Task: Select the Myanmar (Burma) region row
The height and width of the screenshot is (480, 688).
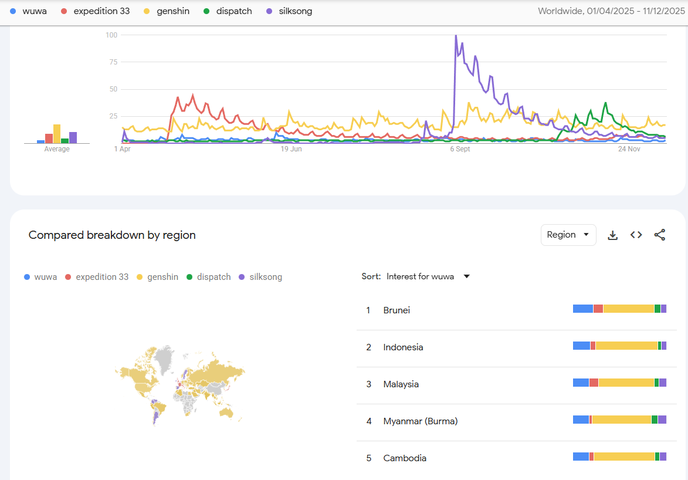Action: point(516,421)
